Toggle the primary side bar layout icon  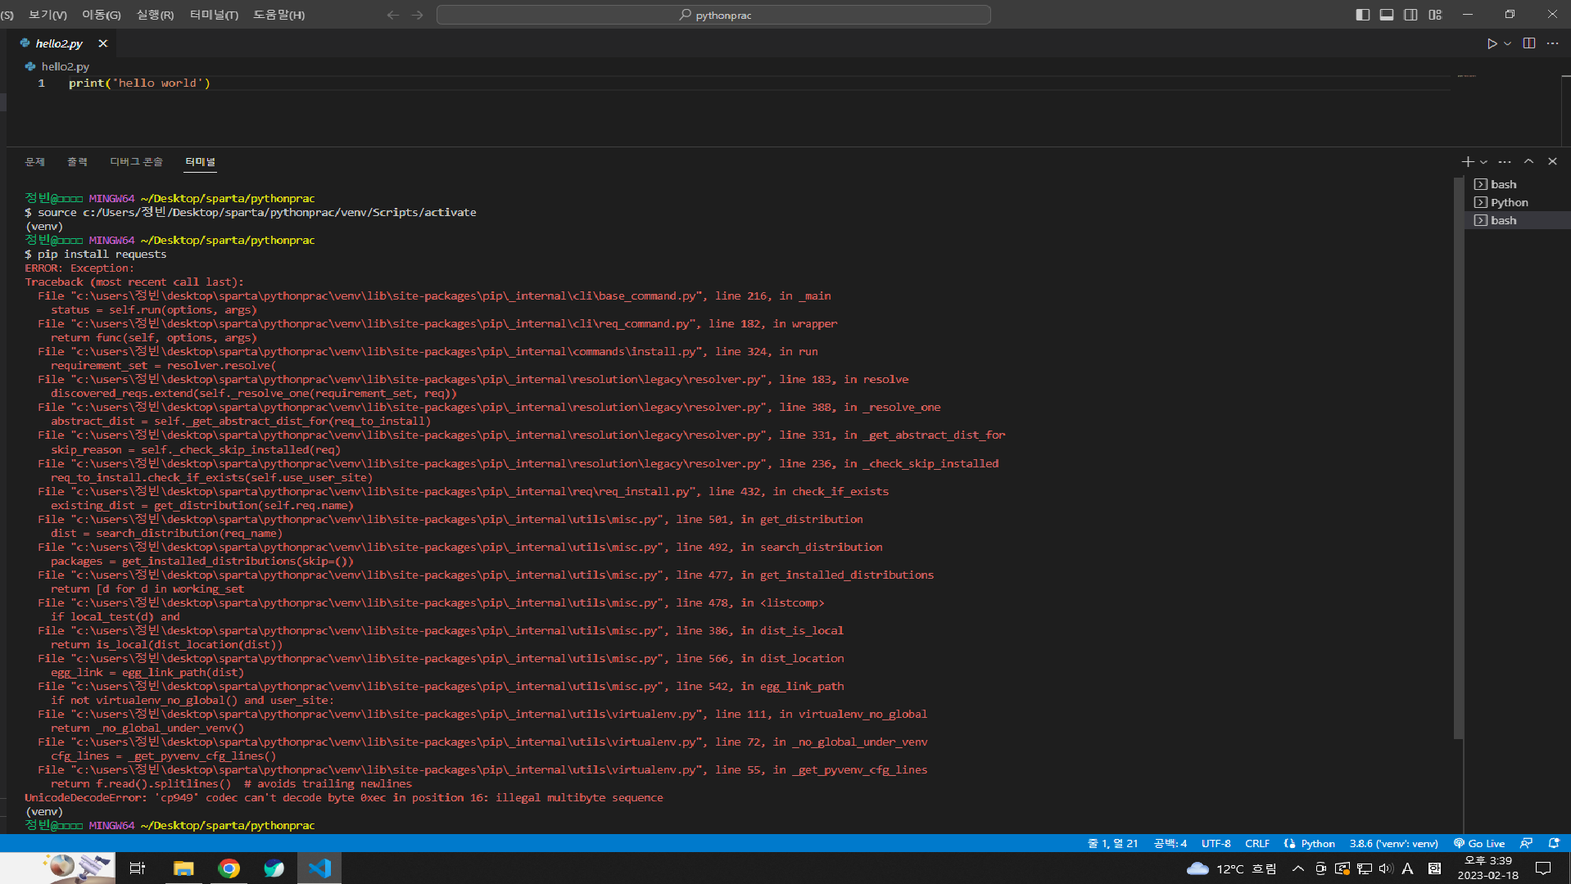[1363, 15]
